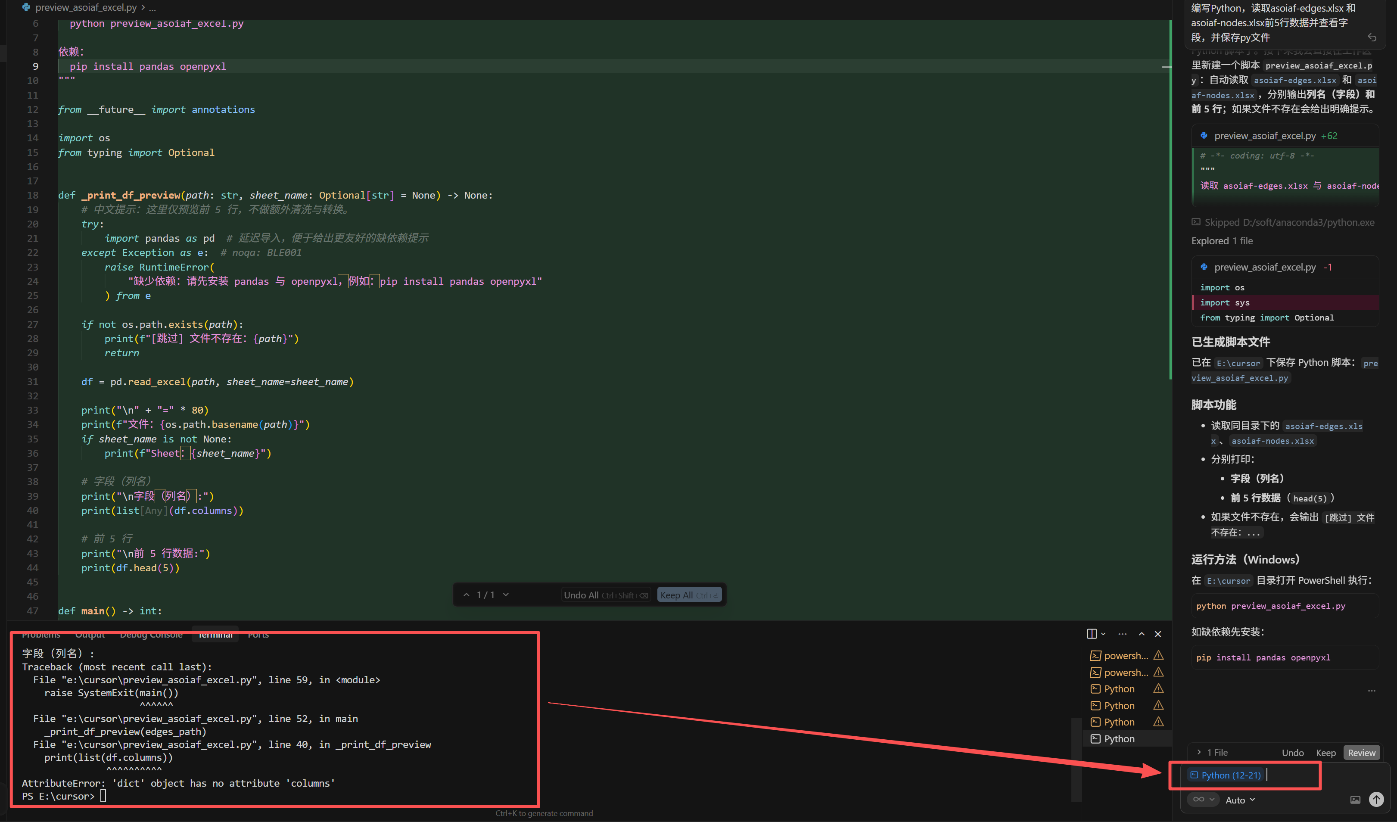Open the terminal panel more actions menu
Screen dimensions: 1397x822
[x=1123, y=634]
